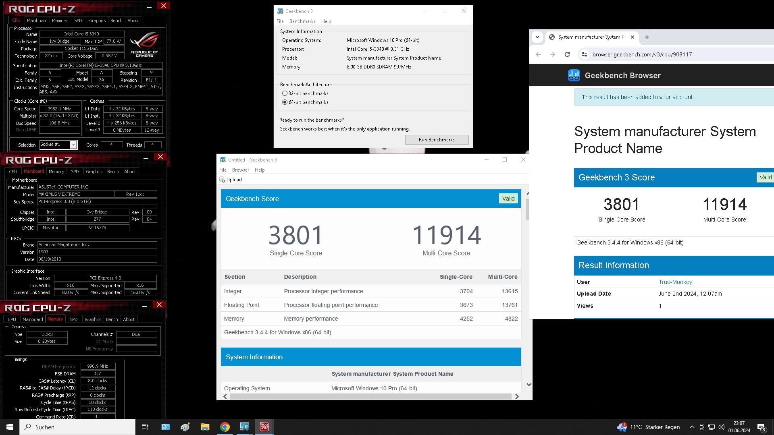Screen dimensions: 774x435
Task: Switch to ROG CPU-Z in the taskbar
Action: click(x=264, y=427)
